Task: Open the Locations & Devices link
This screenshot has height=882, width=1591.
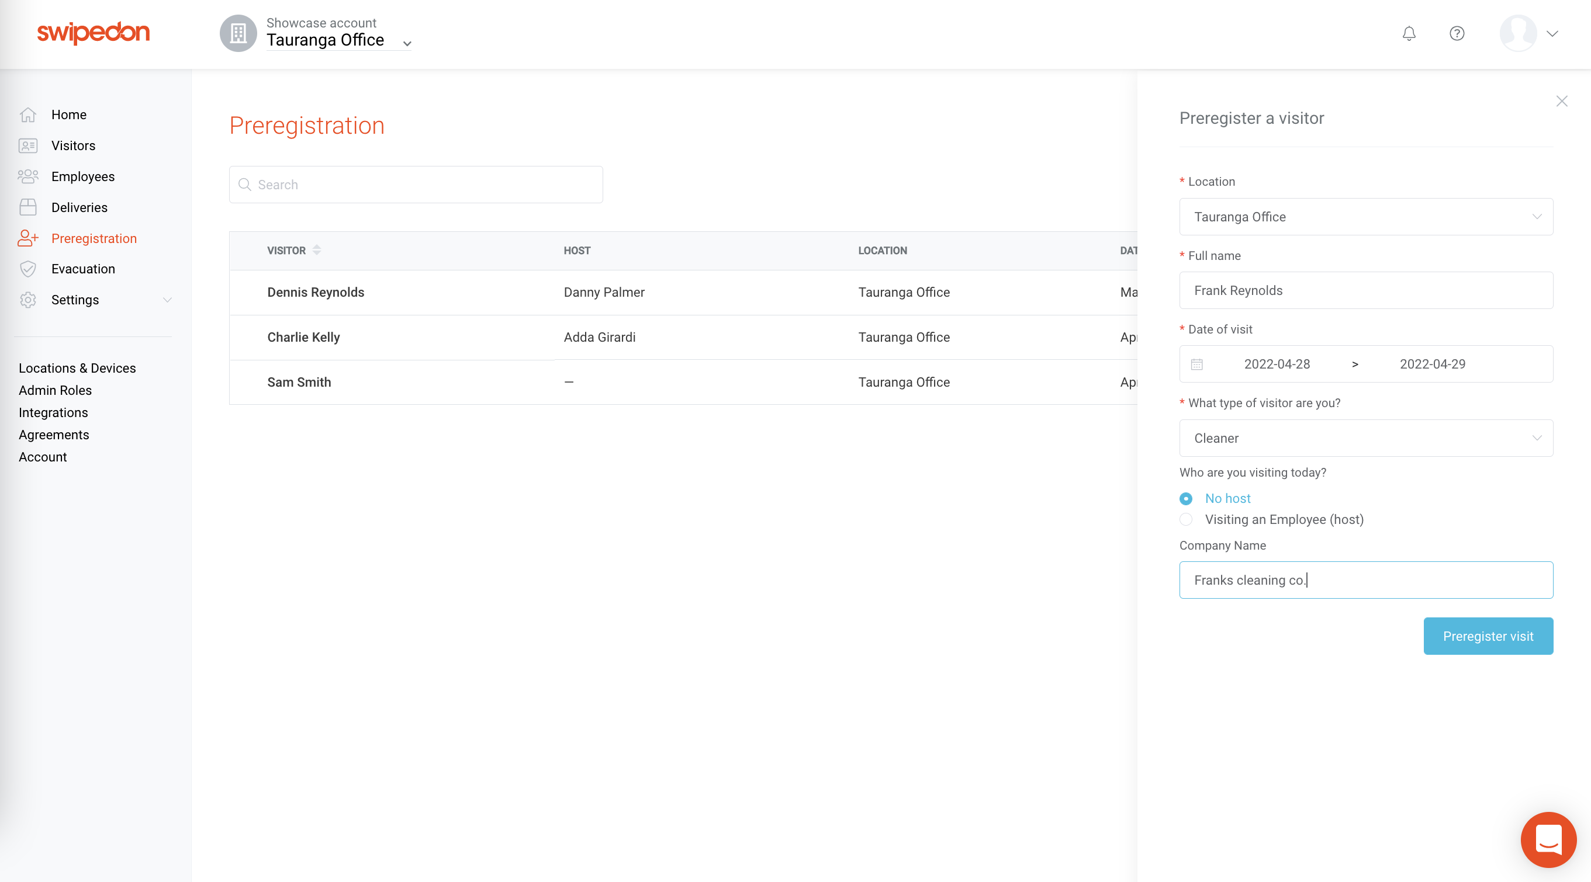Action: [77, 369]
